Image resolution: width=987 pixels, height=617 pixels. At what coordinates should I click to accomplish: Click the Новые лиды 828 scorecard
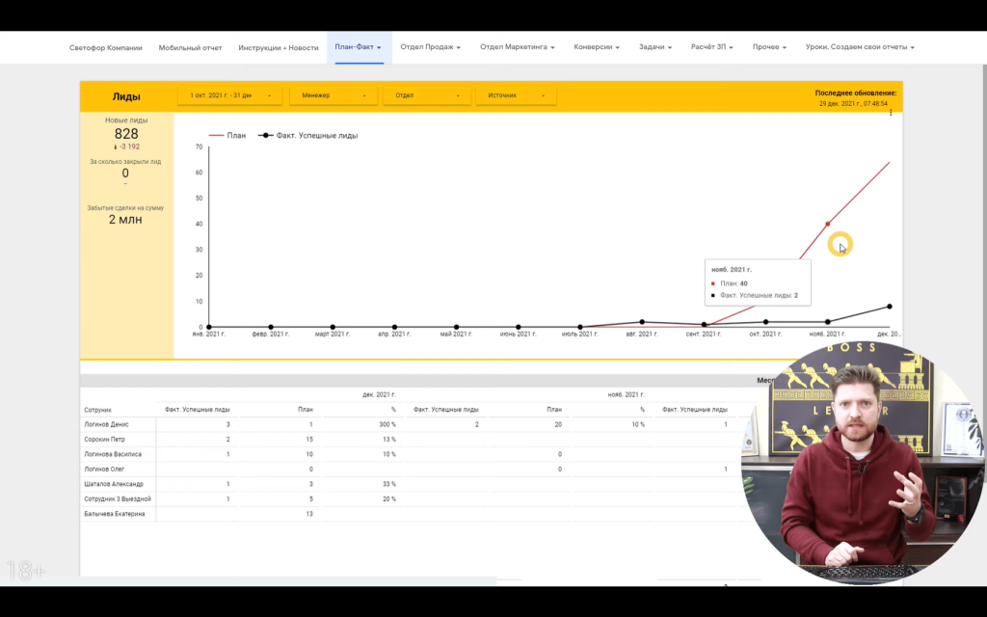[x=126, y=133]
